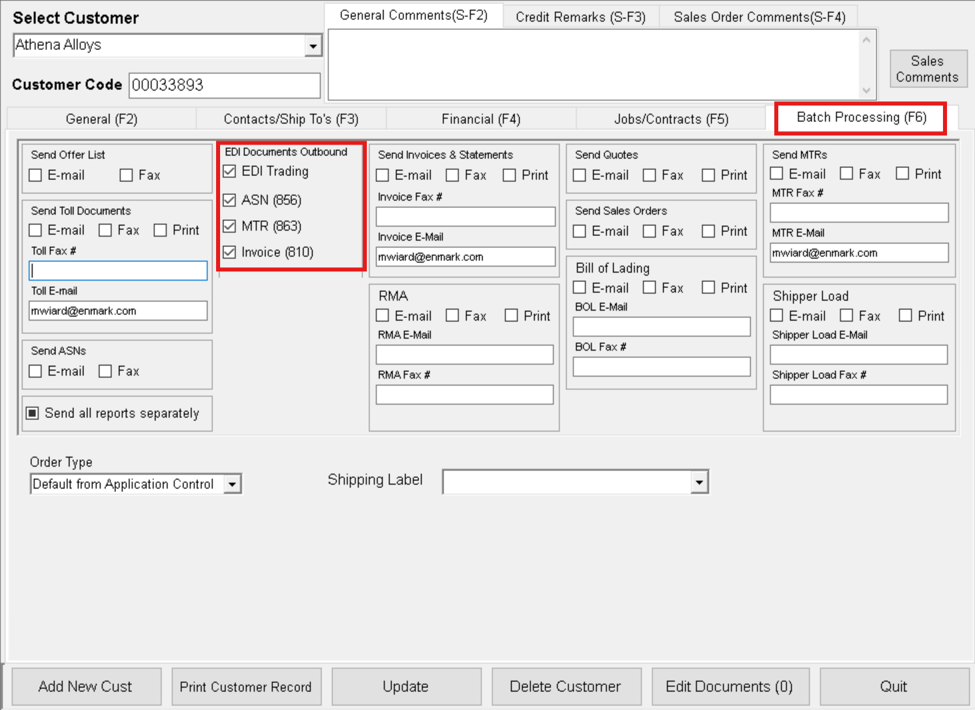Screen dimensions: 975x710
Task: Click the Customer Code field
Action: tap(225, 85)
